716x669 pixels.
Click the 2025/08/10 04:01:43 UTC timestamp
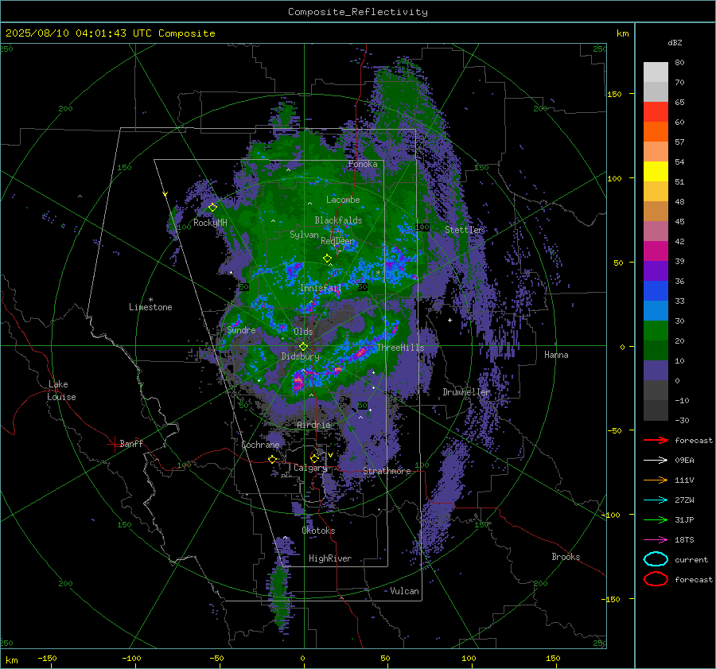110,33
